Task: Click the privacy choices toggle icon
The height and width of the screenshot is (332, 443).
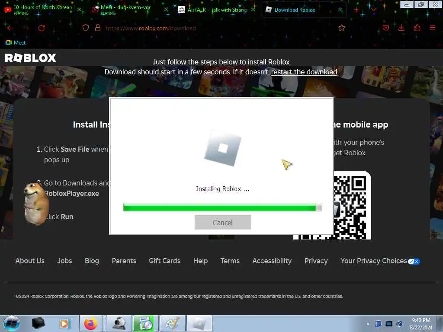Action: tap(414, 262)
